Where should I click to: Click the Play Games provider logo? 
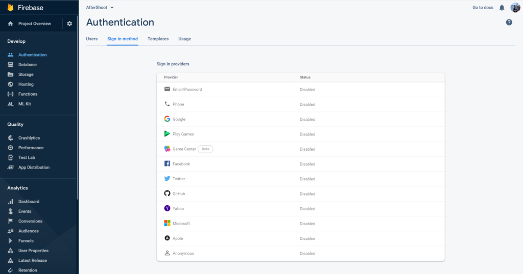[167, 134]
